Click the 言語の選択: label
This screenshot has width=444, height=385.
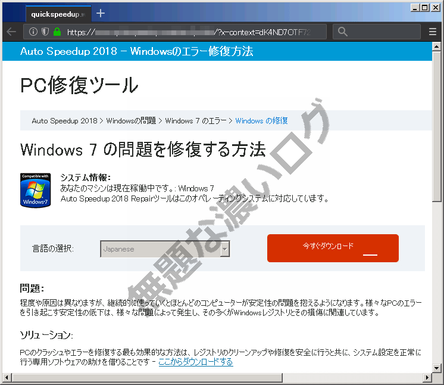tap(53, 249)
